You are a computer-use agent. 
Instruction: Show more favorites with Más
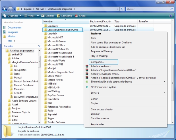11,41
